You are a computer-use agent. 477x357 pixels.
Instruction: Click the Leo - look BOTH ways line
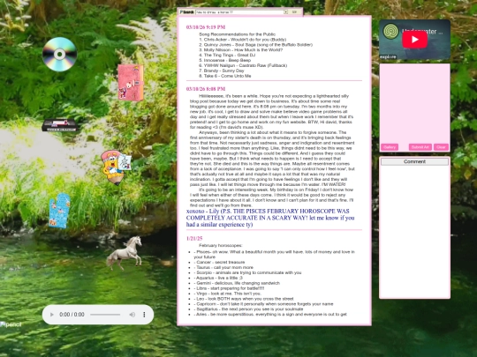[244, 299]
